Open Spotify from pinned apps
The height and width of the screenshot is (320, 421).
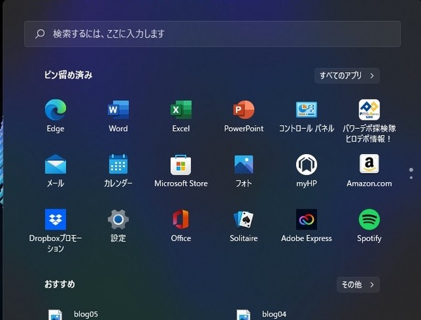(369, 225)
